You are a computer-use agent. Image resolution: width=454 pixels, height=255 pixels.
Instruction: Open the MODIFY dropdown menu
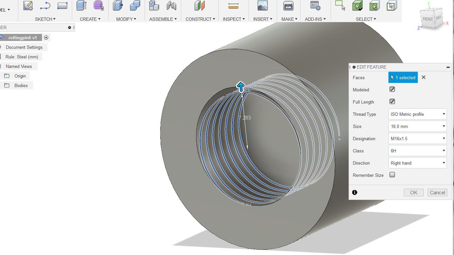coord(126,19)
